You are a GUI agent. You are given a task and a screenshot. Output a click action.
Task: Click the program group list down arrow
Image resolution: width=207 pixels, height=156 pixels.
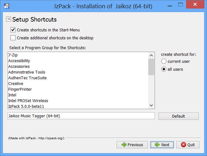tap(151, 105)
